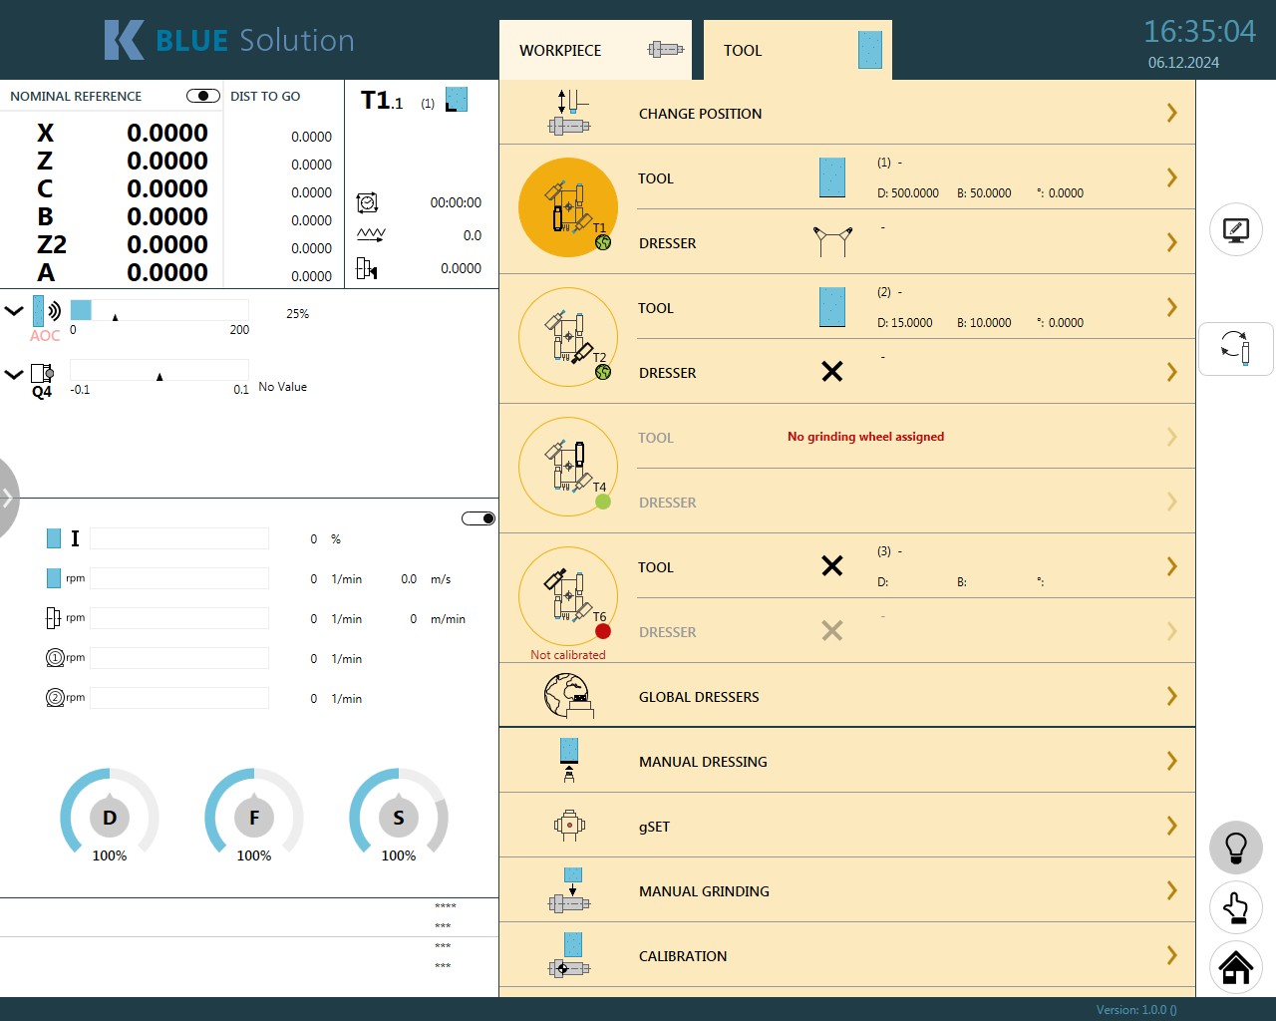1276x1021 pixels.
Task: Toggle Nominal Reference / Dist To Go switch
Action: 203,96
